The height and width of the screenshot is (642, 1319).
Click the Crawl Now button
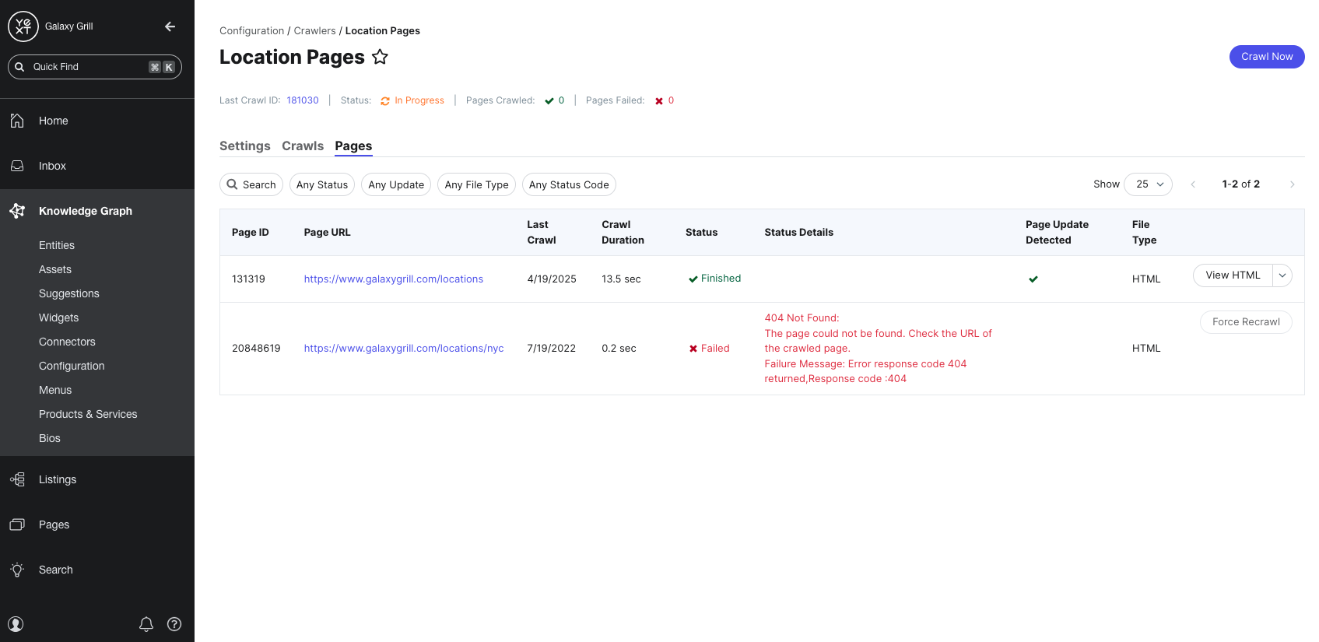click(x=1267, y=57)
